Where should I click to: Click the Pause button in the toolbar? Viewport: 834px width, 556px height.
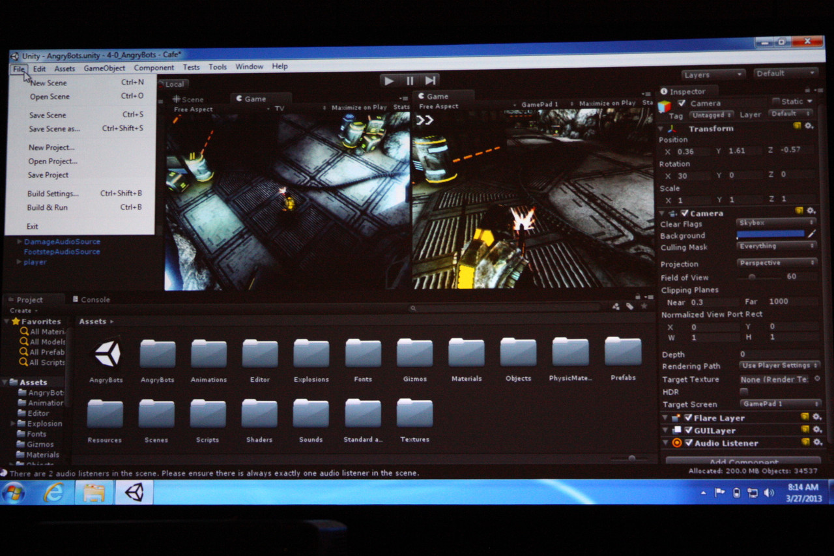coord(410,81)
